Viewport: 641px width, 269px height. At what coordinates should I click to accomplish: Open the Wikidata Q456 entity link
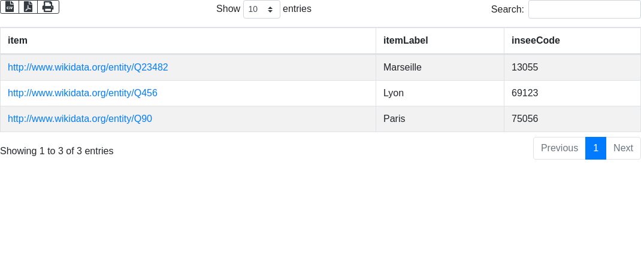click(x=83, y=93)
